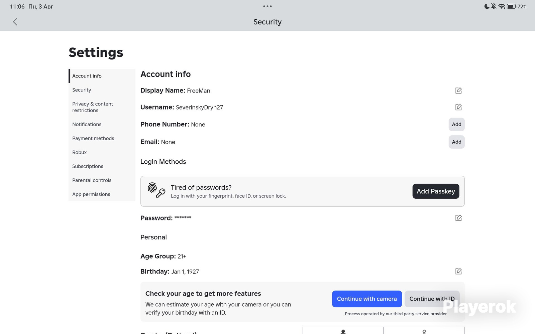The height and width of the screenshot is (334, 535).
Task: Click the Add Passkey button
Action: click(x=436, y=191)
